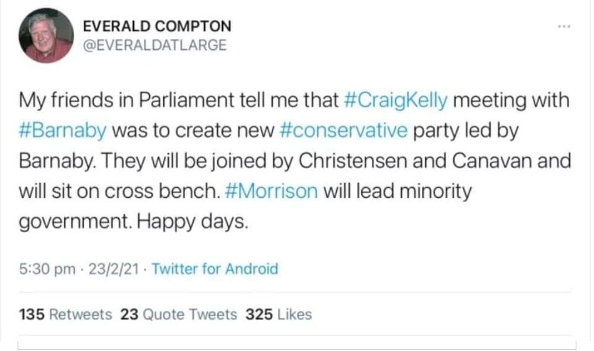Click the @EVERALDATLARGE handle
Viewport: 594px width, 351px height.
tap(154, 45)
